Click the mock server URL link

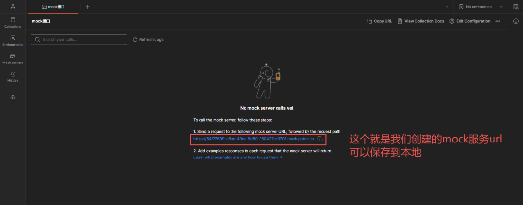pyautogui.click(x=253, y=139)
